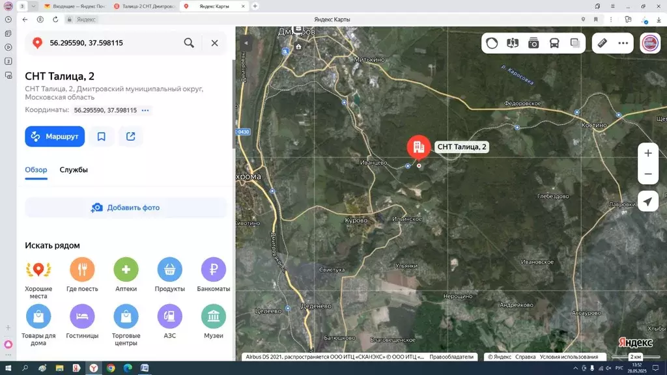This screenshot has height=375, width=667.
Task: Open map layers switcher icon
Action: click(575, 43)
